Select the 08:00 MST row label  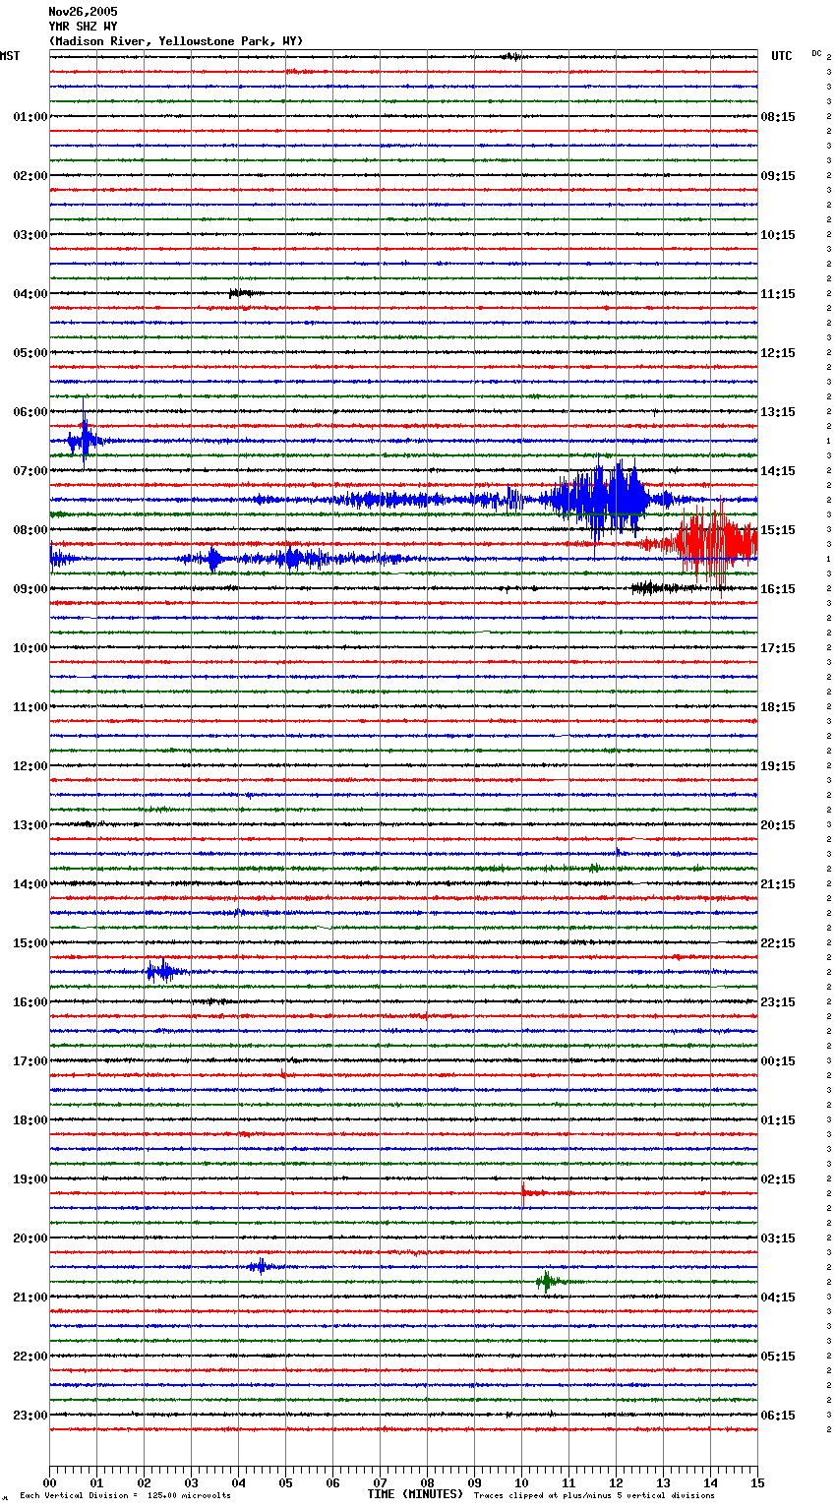[x=30, y=530]
